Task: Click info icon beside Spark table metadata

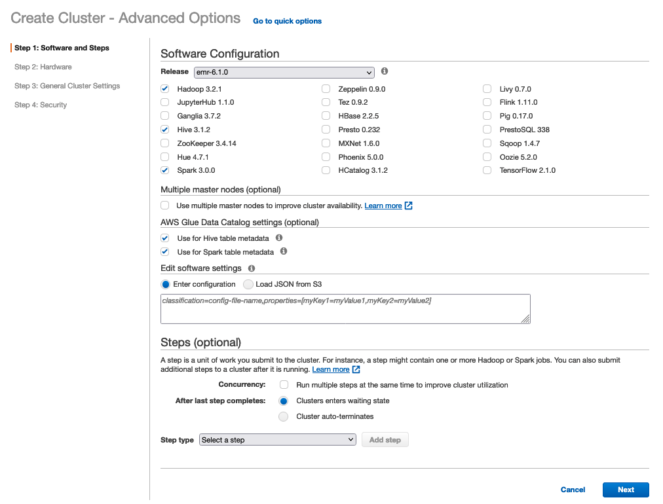Action: click(x=284, y=251)
